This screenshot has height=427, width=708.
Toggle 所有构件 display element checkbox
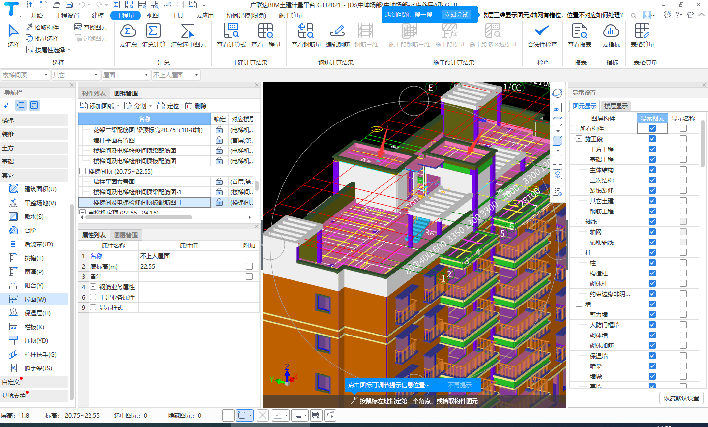(x=652, y=128)
